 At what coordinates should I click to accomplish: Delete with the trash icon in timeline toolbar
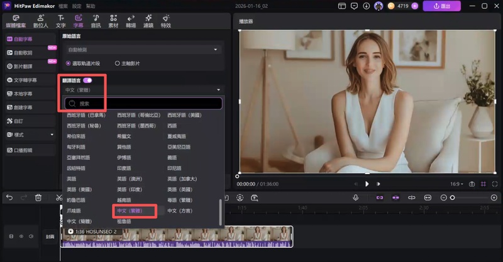(x=38, y=197)
